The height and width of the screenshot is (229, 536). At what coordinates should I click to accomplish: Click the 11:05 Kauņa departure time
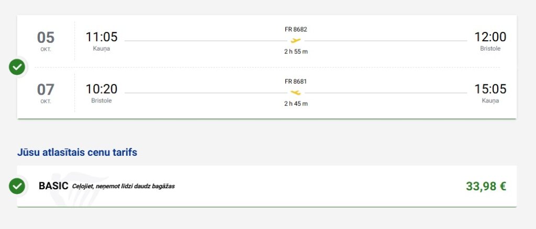pyautogui.click(x=102, y=37)
